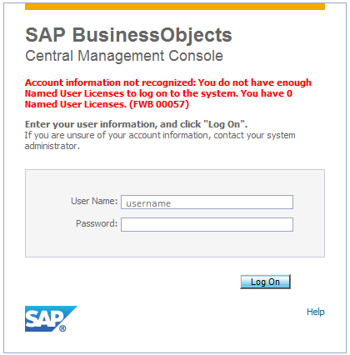This screenshot has width=350, height=355.
Task: Click empty area in gray login panel
Action: [x=175, y=244]
